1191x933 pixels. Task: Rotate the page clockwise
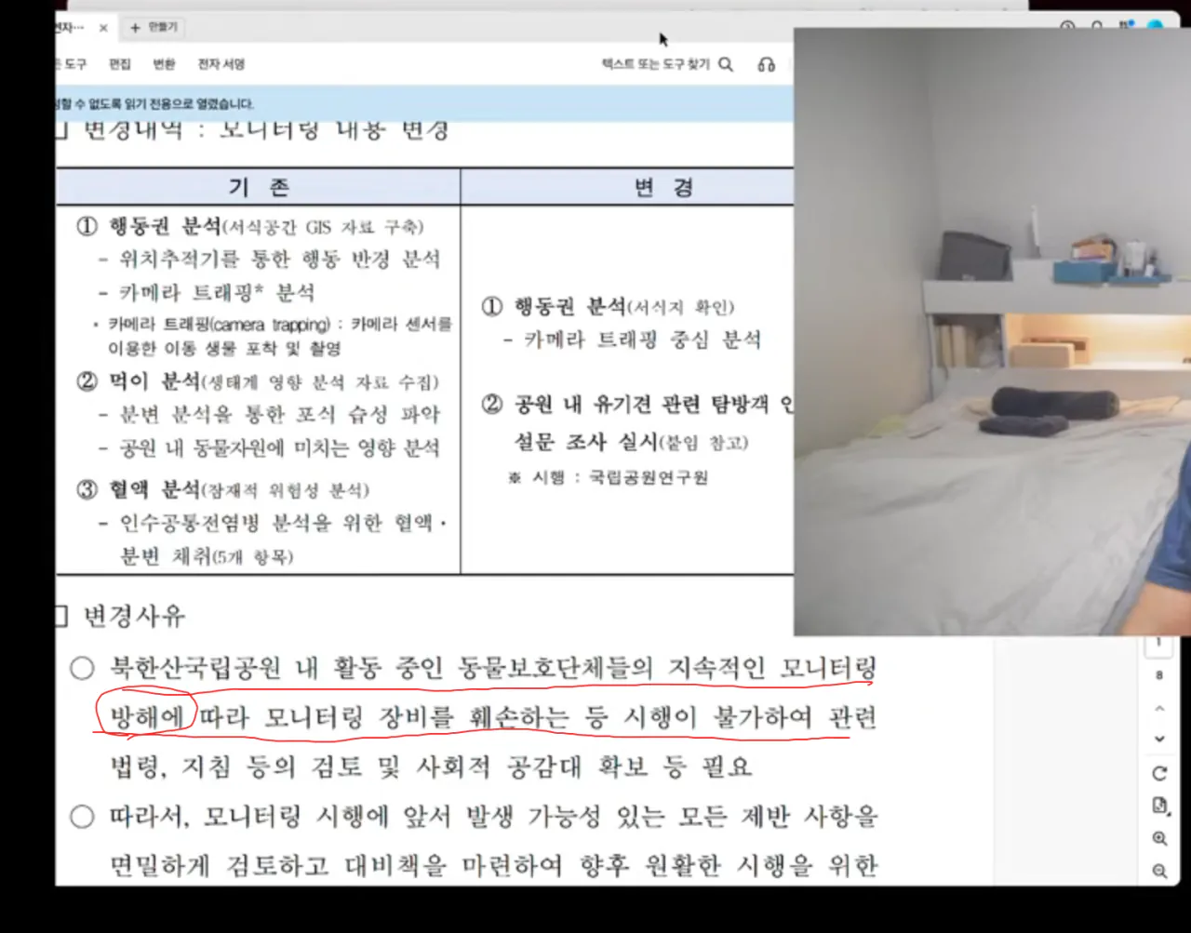[x=1159, y=773]
